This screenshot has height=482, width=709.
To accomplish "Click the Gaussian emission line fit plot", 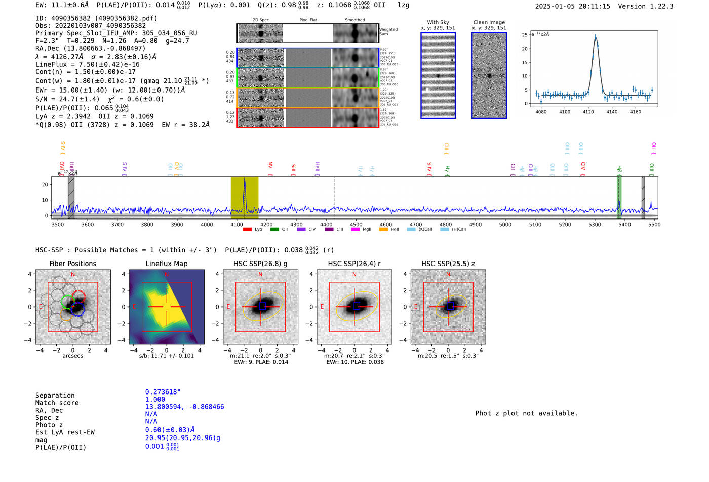I will (x=594, y=69).
